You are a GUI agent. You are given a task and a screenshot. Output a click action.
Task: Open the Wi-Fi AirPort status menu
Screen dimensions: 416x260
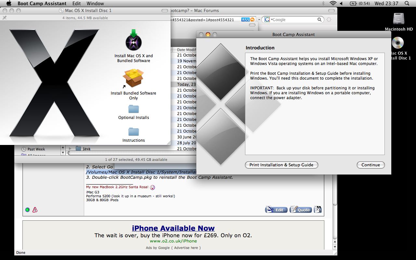click(333, 4)
